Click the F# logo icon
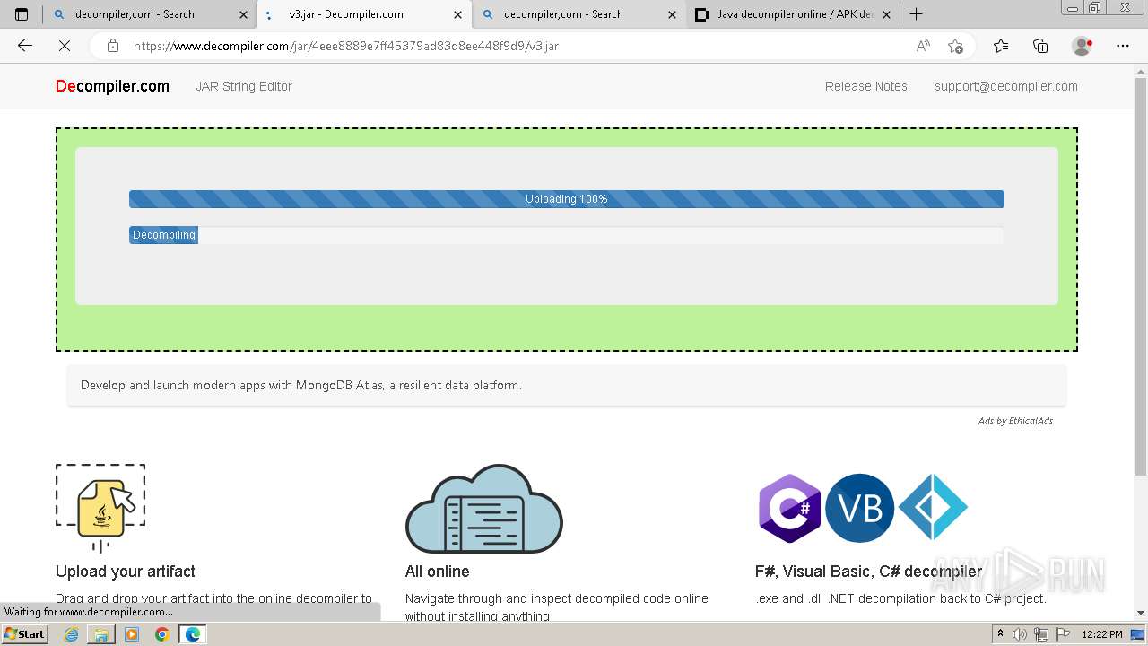Image resolution: width=1148 pixels, height=646 pixels. (933, 507)
